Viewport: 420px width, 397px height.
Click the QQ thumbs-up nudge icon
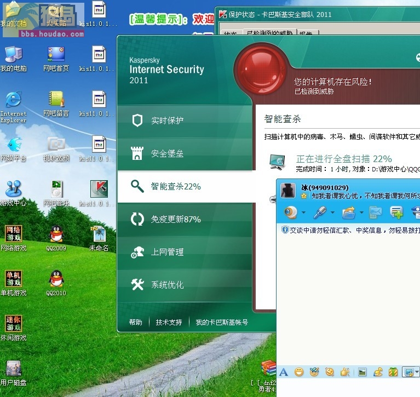[x=345, y=372]
